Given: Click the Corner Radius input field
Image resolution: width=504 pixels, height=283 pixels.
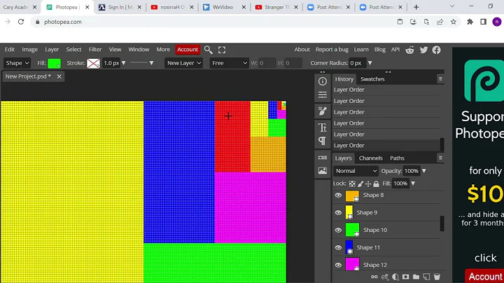Looking at the screenshot, I should 356,63.
